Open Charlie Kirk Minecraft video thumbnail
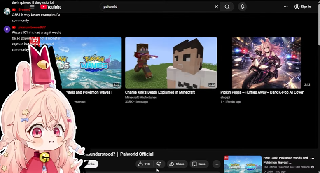This screenshot has width=320, height=173. coord(171,63)
